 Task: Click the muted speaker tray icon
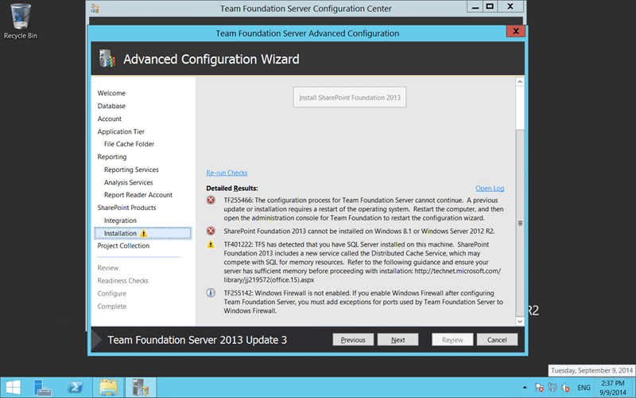pyautogui.click(x=565, y=388)
